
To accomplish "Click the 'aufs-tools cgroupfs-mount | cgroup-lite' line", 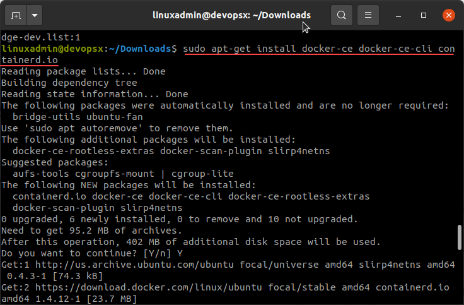I will [123, 174].
